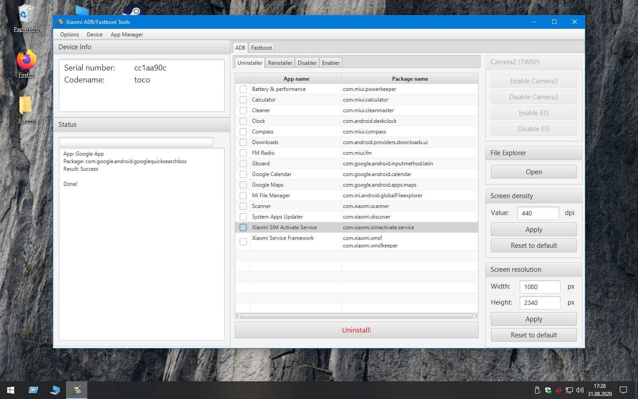This screenshot has width=638, height=399.
Task: Toggle the Xiaomi SIM Activate Service checkbox
Action: 243,227
